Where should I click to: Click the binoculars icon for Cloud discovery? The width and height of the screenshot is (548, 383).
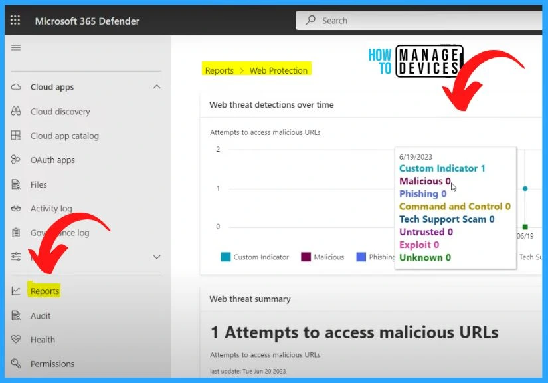click(x=16, y=111)
